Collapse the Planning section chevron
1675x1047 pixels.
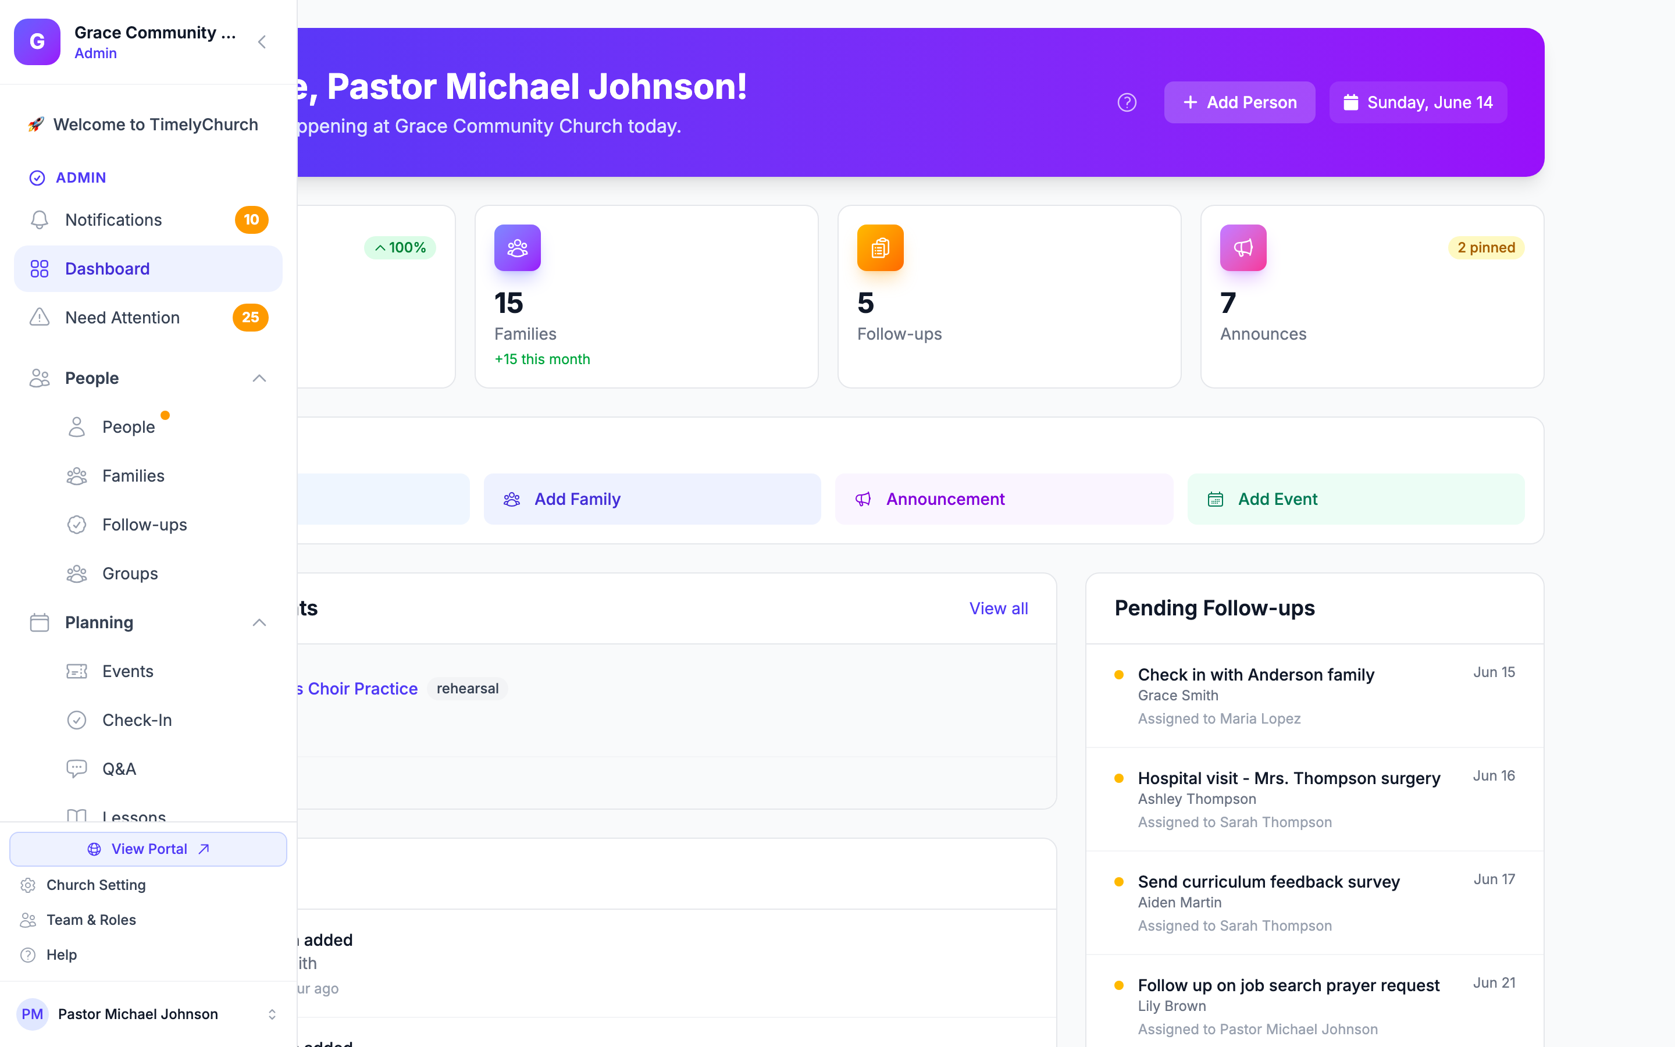point(259,622)
